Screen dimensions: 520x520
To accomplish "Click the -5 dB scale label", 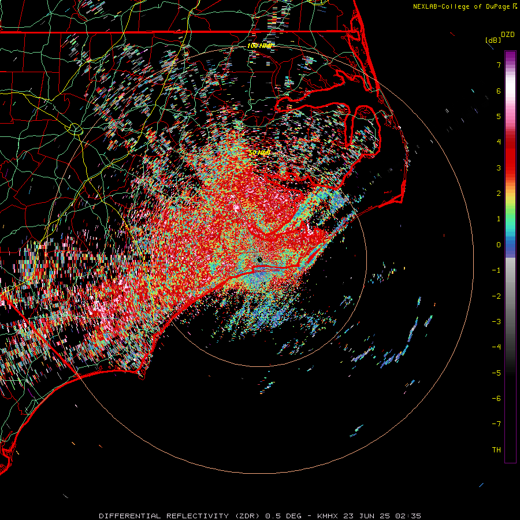I will 496,373.
